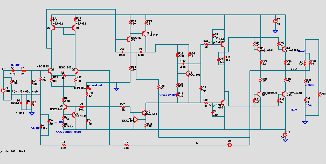Select transistor Q9 KSA992
326x164 pixels.
pyautogui.click(x=128, y=39)
